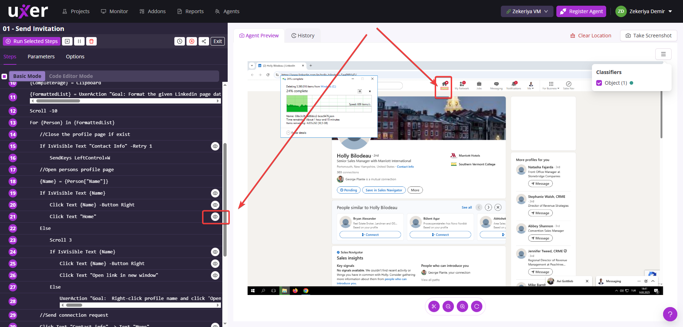Viewport: 683px width, 327px height.
Task: Click the Take Screenshot button
Action: pos(648,36)
